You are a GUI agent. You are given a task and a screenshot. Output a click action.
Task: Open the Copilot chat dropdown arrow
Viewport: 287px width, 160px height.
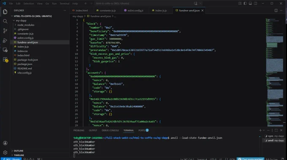coord(200,3)
